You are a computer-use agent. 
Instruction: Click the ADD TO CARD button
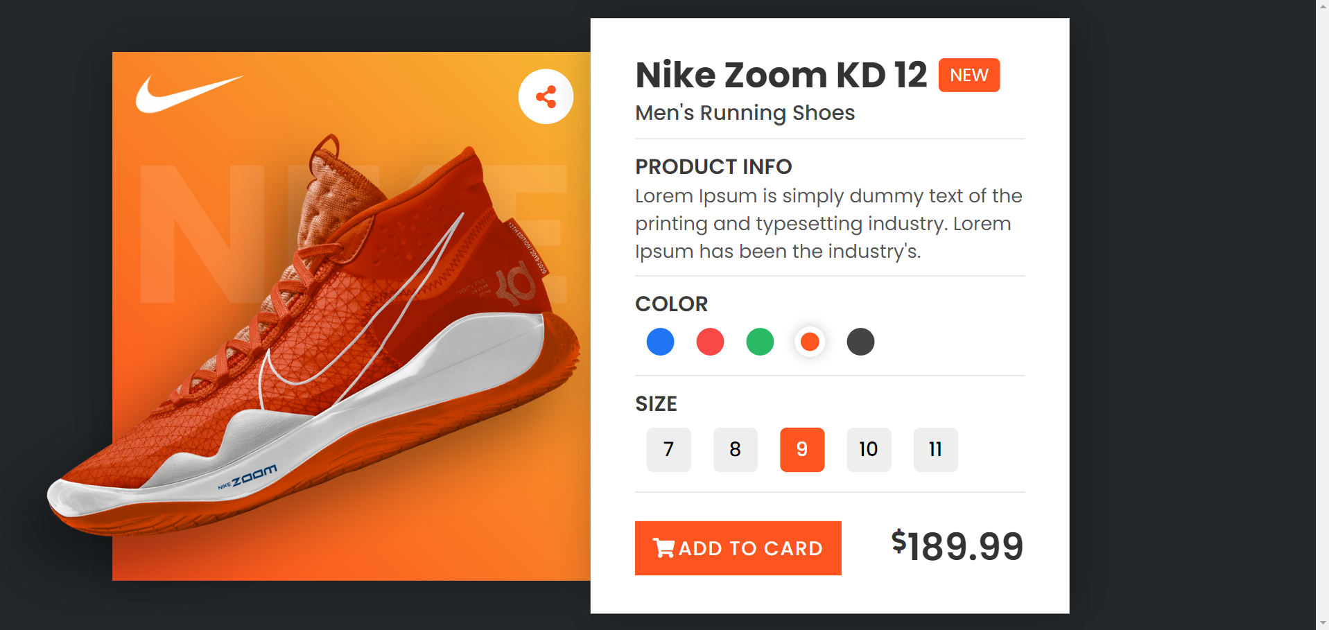738,548
